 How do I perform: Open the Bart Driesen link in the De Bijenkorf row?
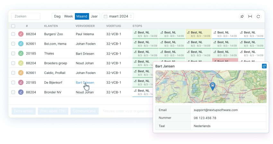click(x=85, y=83)
